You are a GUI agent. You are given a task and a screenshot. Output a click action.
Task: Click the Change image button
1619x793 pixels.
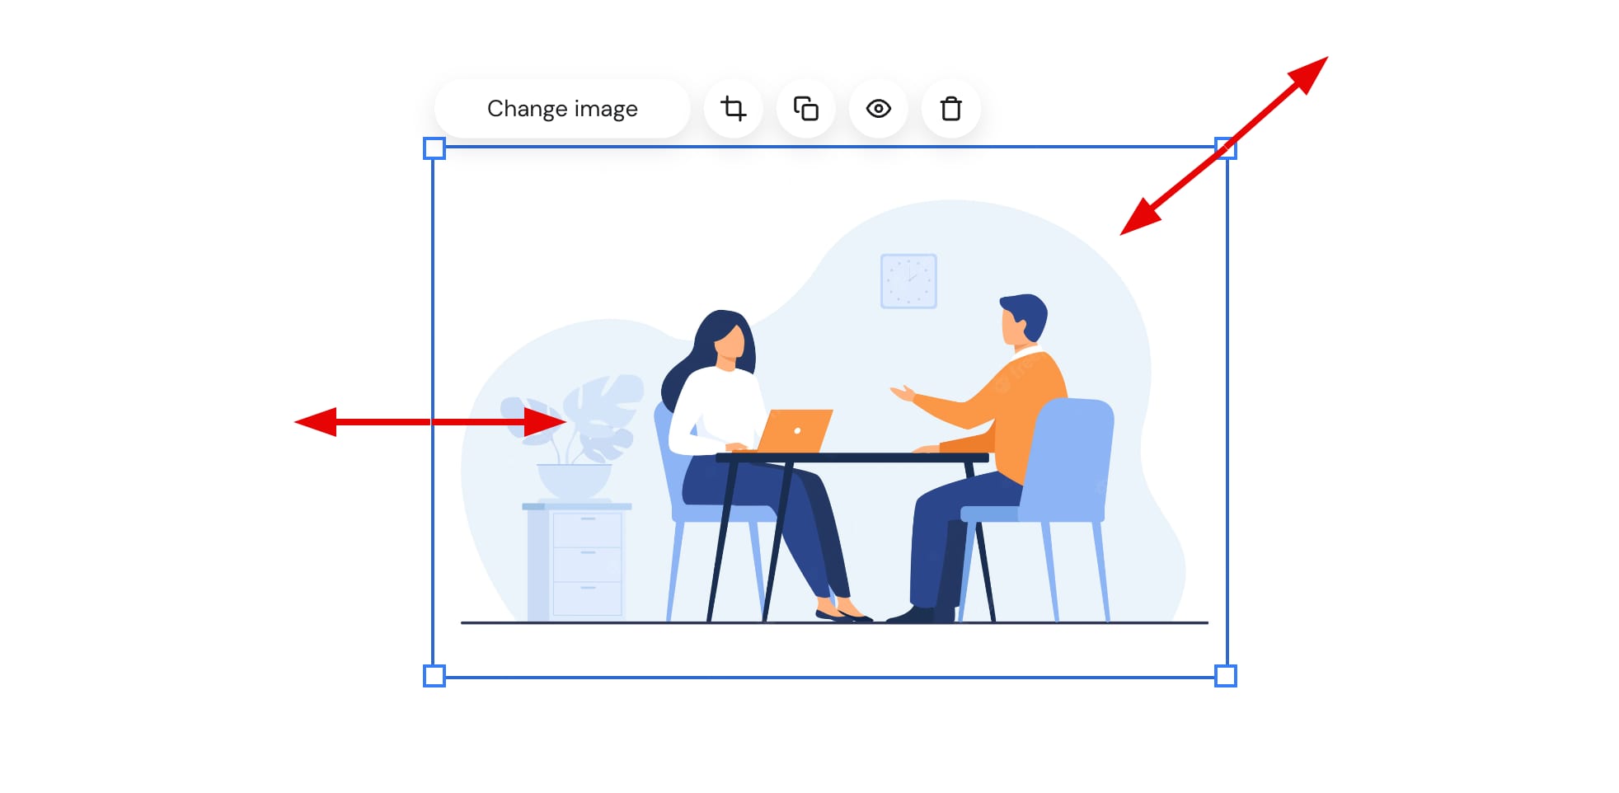(x=562, y=108)
